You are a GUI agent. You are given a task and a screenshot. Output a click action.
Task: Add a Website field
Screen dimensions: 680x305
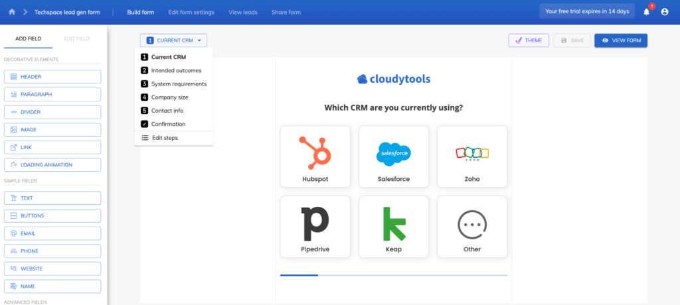(52, 269)
